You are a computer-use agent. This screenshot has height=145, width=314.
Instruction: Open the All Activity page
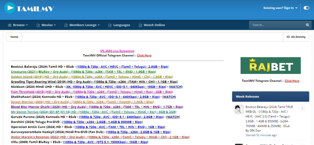(x=296, y=37)
